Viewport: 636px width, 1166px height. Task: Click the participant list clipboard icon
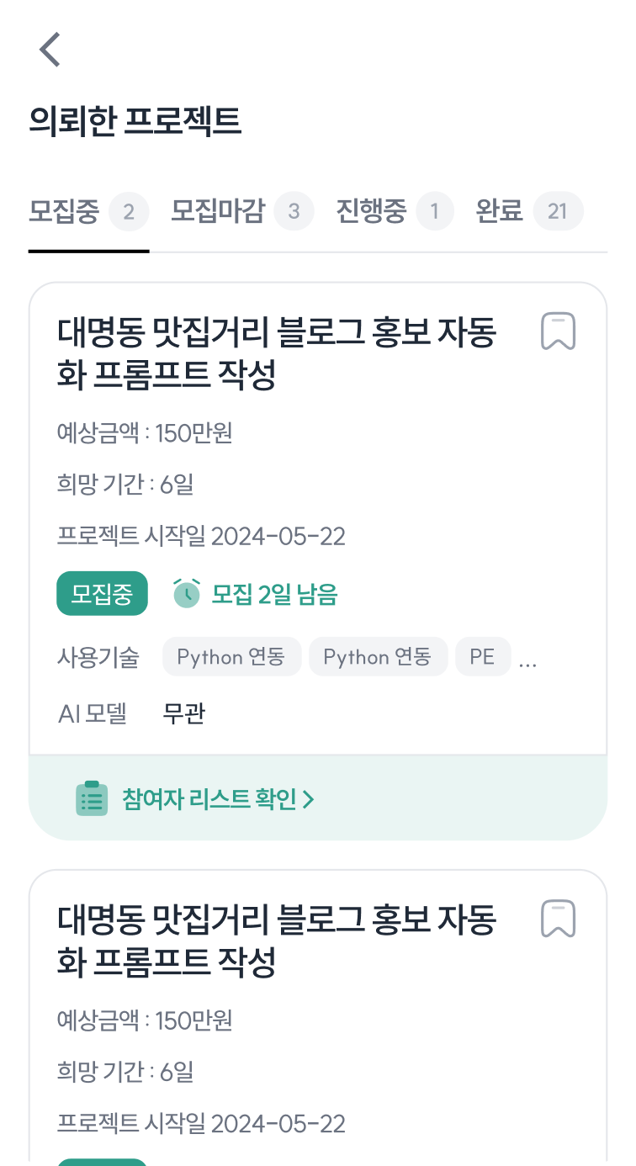tap(92, 799)
